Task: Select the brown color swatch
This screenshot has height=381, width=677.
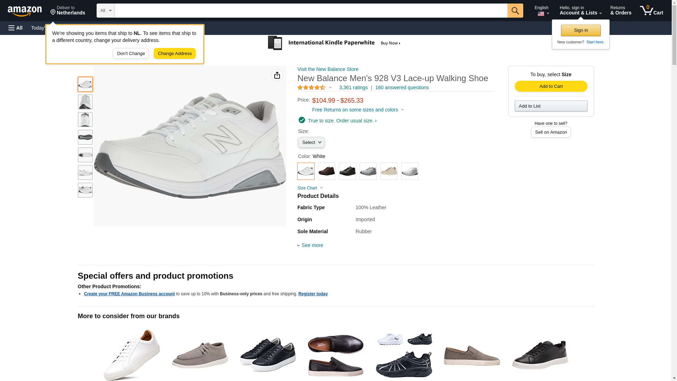Action: click(327, 171)
